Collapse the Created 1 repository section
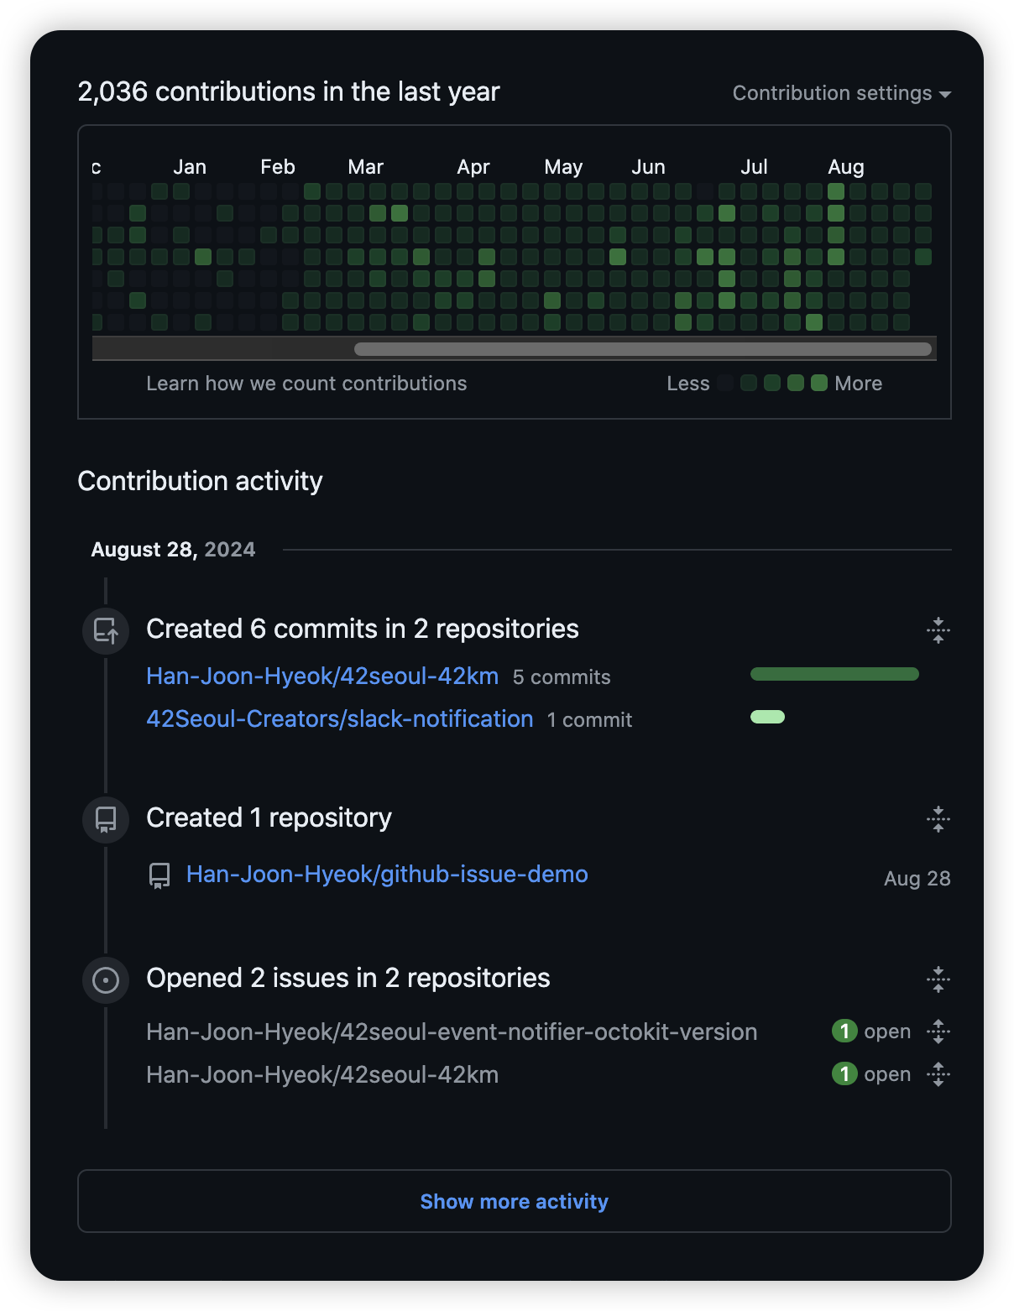Image resolution: width=1014 pixels, height=1311 pixels. [938, 818]
